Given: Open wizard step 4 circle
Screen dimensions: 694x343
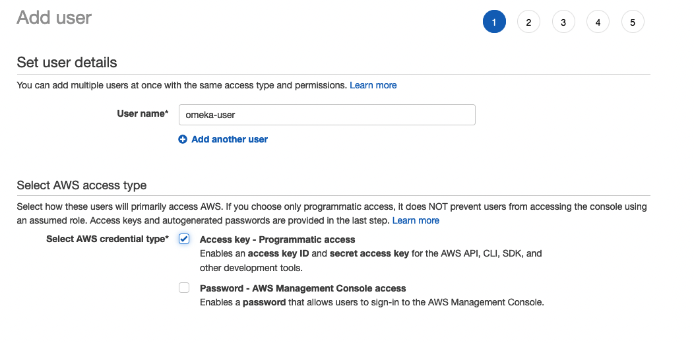Looking at the screenshot, I should (598, 22).
